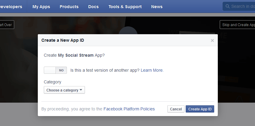Open the Learn More link
This screenshot has height=126, width=255.
click(151, 70)
